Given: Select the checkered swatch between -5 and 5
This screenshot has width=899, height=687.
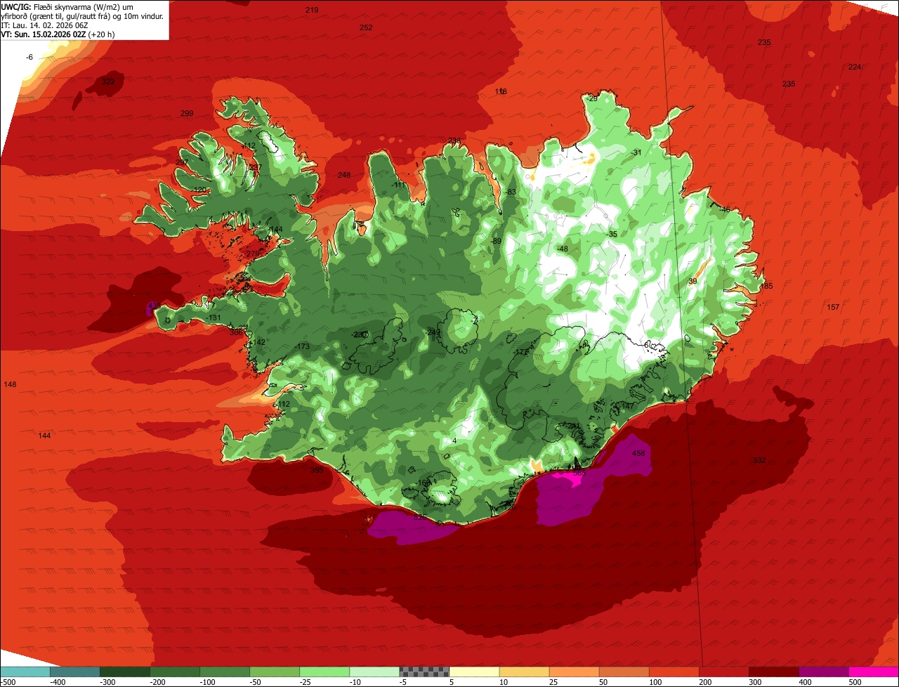Looking at the screenshot, I should pyautogui.click(x=424, y=671).
